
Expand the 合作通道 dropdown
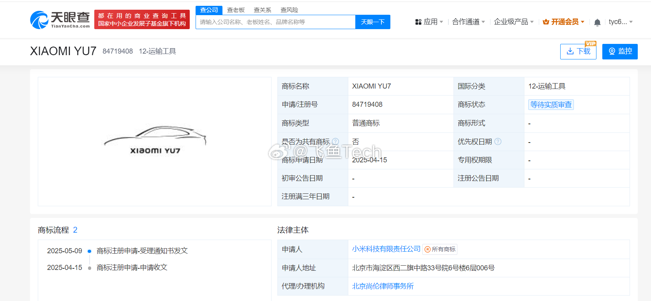click(x=469, y=22)
